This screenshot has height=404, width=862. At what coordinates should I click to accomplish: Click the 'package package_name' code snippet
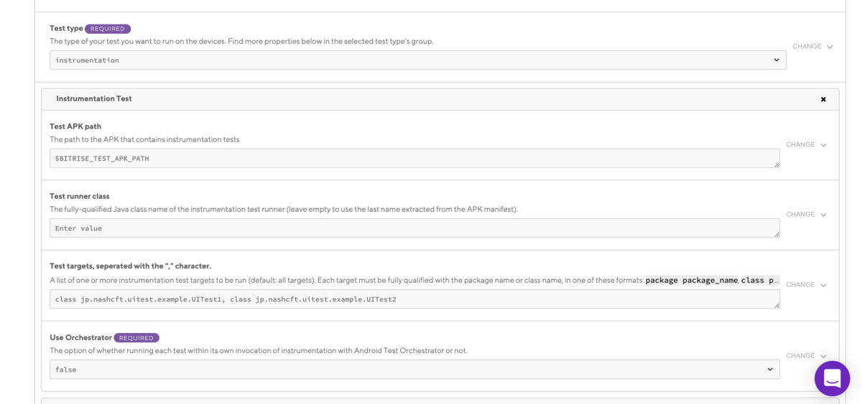pyautogui.click(x=692, y=280)
